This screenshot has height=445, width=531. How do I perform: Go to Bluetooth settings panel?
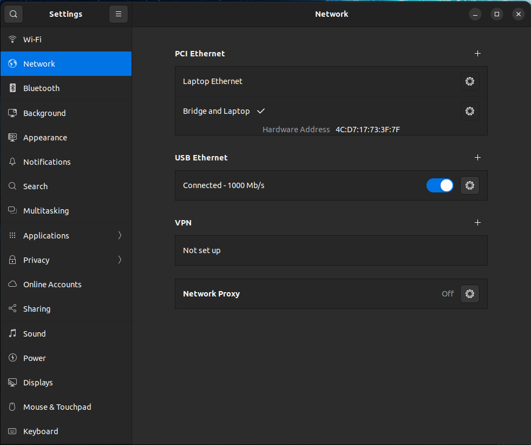click(41, 88)
